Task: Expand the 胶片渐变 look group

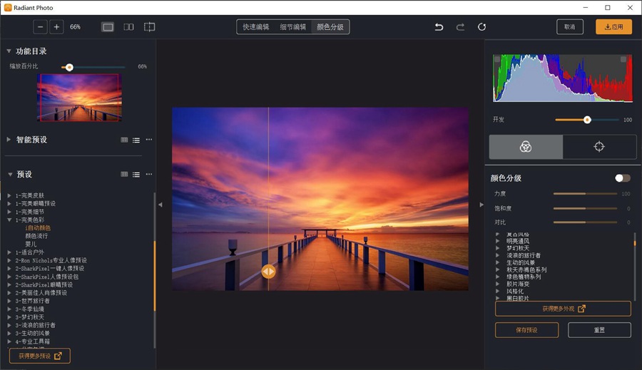Action: coord(497,284)
